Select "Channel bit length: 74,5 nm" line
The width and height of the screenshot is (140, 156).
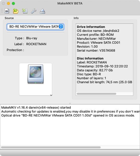[105, 82]
